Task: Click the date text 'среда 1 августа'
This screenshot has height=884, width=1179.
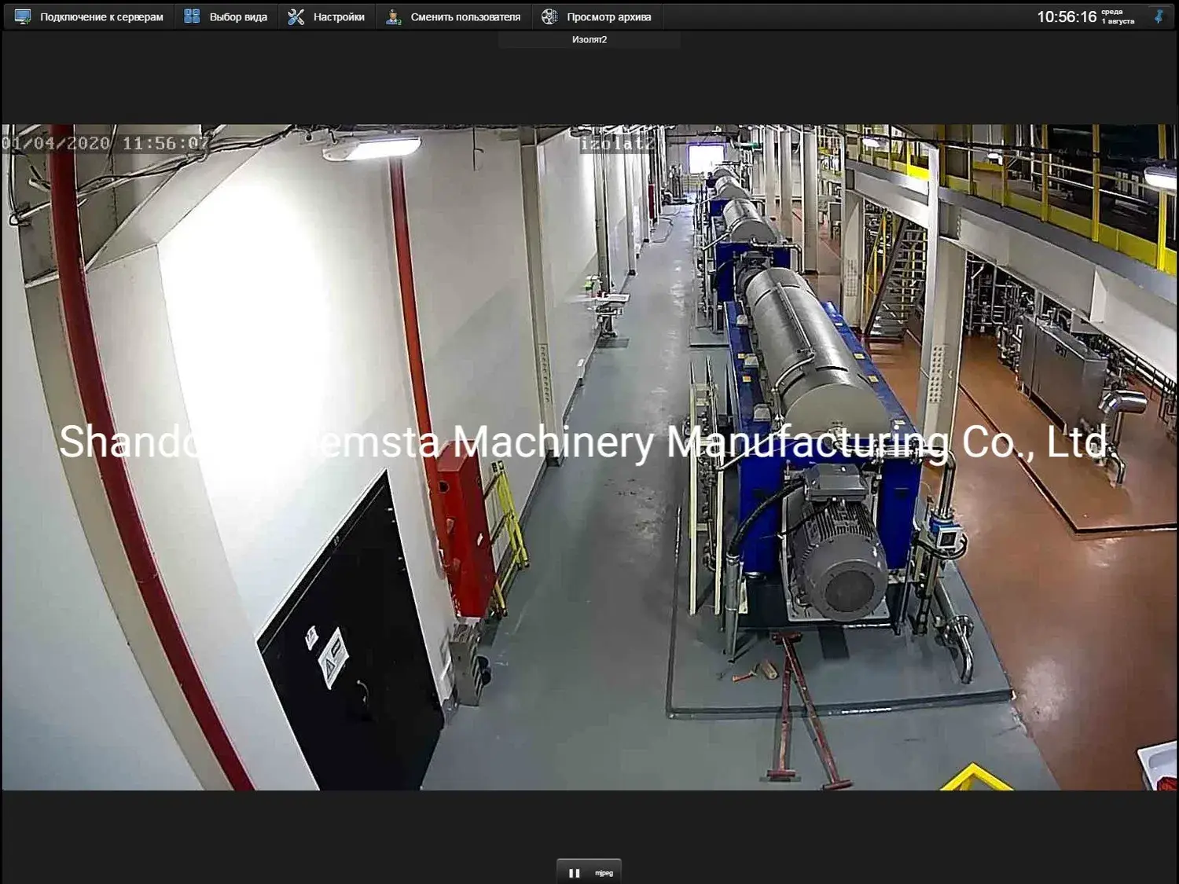Action: 1118,17
